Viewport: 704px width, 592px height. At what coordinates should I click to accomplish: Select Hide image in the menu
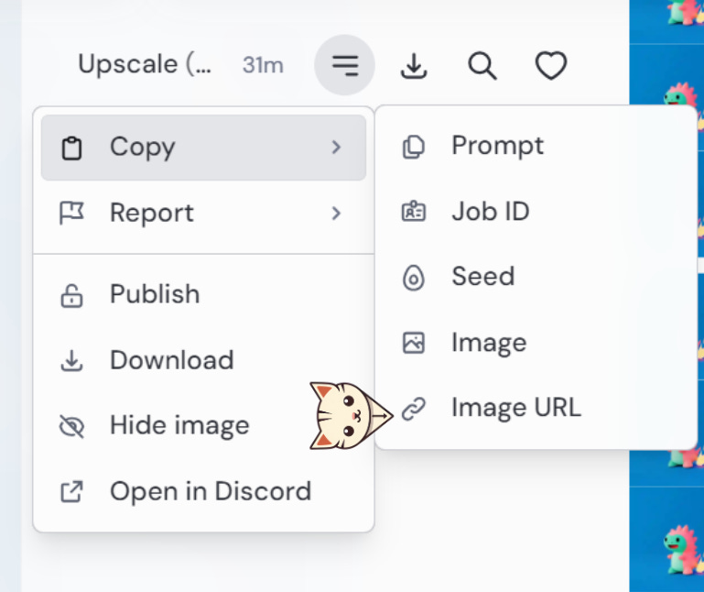pyautogui.click(x=203, y=426)
